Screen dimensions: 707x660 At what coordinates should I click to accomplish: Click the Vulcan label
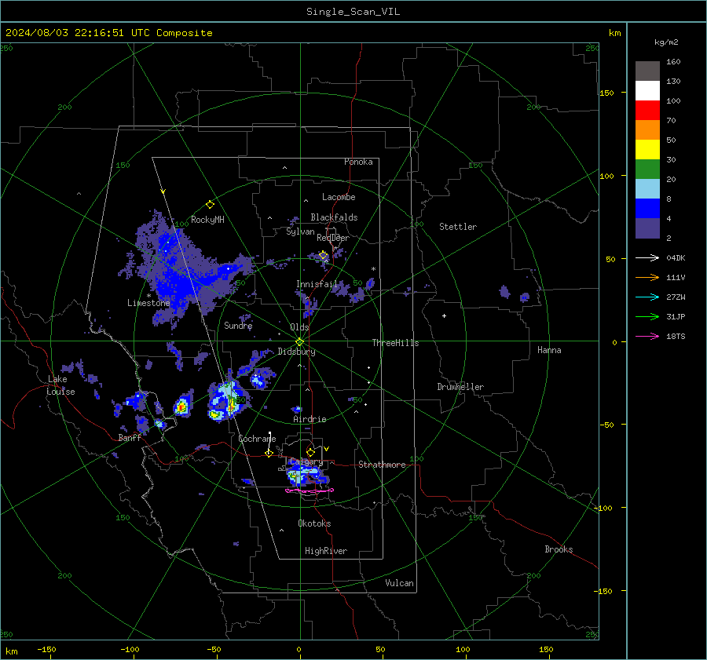click(399, 583)
